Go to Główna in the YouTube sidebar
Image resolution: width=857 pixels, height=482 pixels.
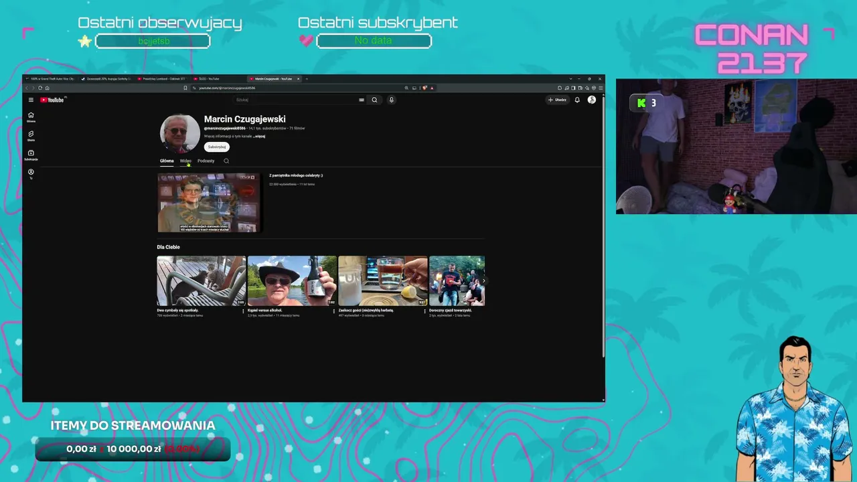[x=31, y=117]
